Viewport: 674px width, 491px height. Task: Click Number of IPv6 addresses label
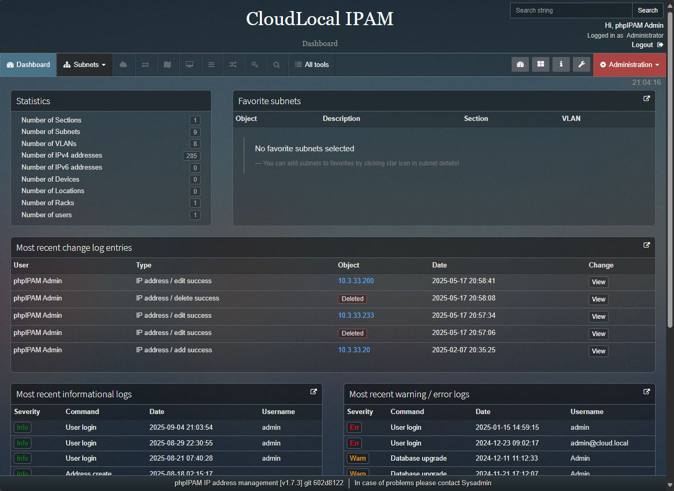(62, 168)
